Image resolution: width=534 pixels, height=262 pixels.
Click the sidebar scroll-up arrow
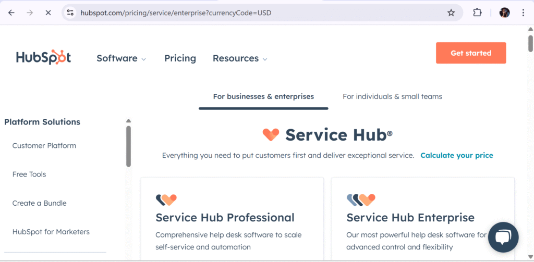128,120
